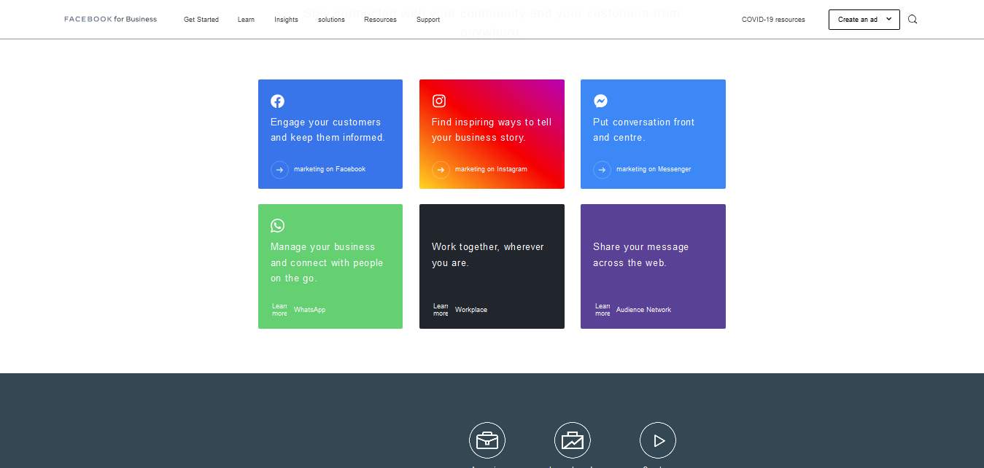Click 'Work together, wherever you are' text

pyautogui.click(x=488, y=255)
